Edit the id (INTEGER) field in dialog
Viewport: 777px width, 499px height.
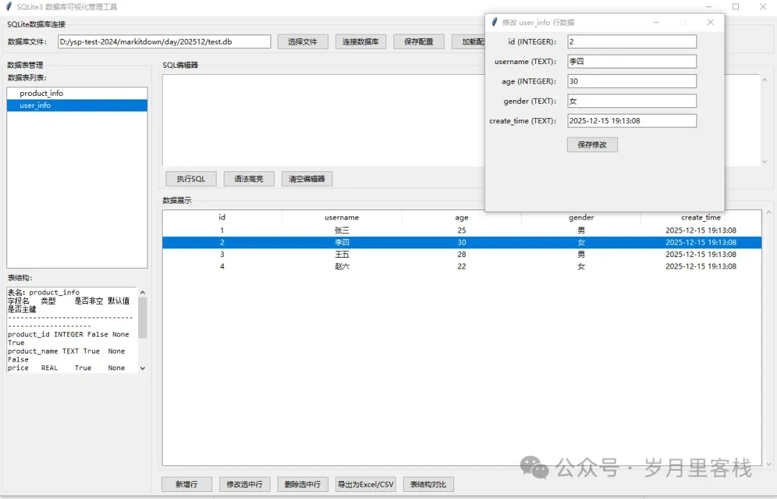632,42
